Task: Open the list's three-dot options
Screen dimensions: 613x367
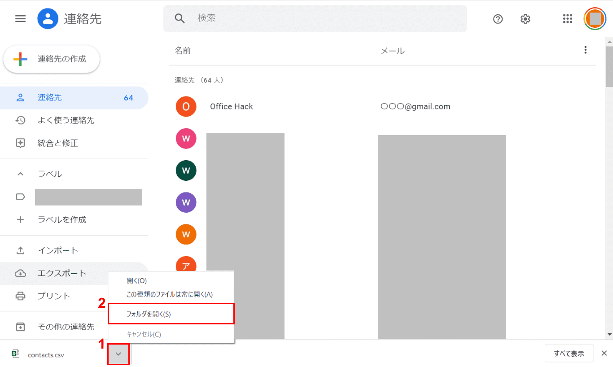Action: tap(585, 50)
